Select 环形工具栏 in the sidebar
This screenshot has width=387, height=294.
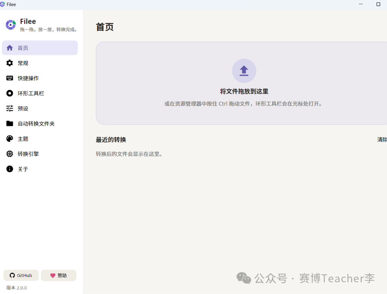point(40,93)
